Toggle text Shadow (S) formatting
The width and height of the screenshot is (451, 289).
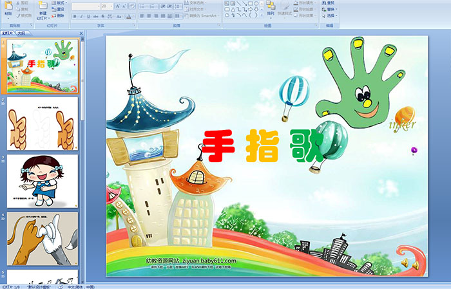pyautogui.click(x=102, y=16)
